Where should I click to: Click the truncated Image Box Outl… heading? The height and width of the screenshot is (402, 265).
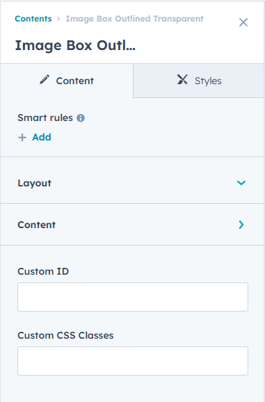(75, 45)
